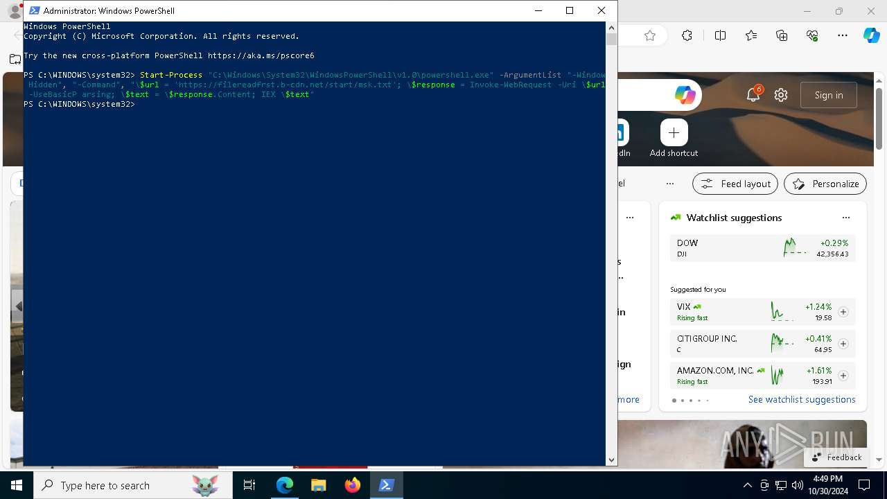Click PowerShell scrollbar up arrow
This screenshot has width=887, height=499.
611,27
